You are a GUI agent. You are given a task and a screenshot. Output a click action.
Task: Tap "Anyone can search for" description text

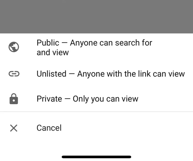(111, 43)
